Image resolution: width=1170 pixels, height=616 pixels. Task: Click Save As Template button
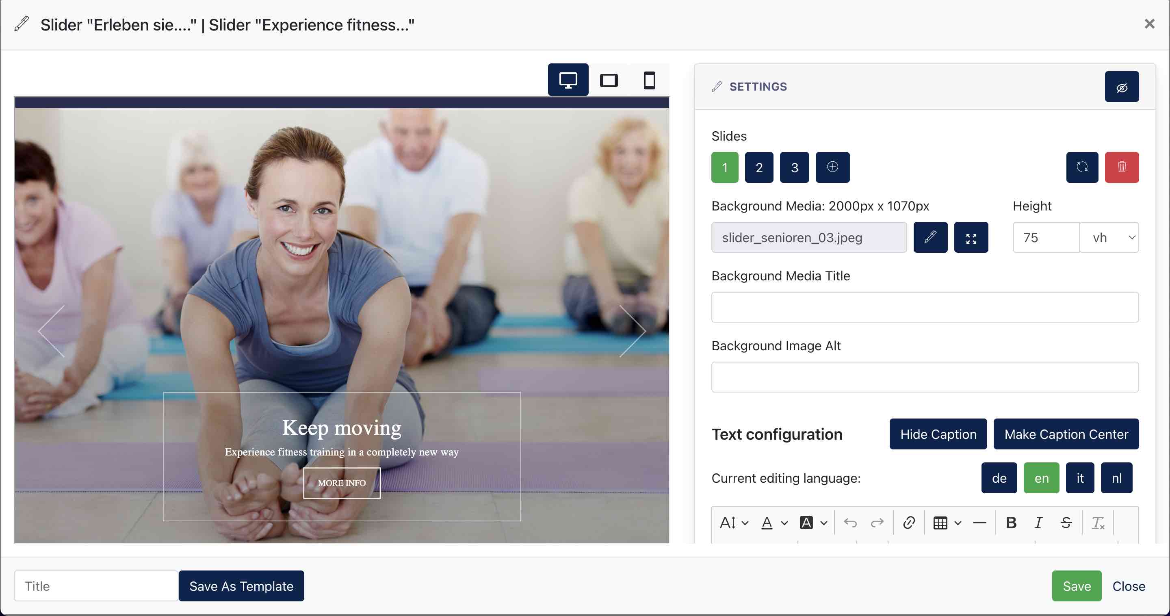[x=241, y=586]
